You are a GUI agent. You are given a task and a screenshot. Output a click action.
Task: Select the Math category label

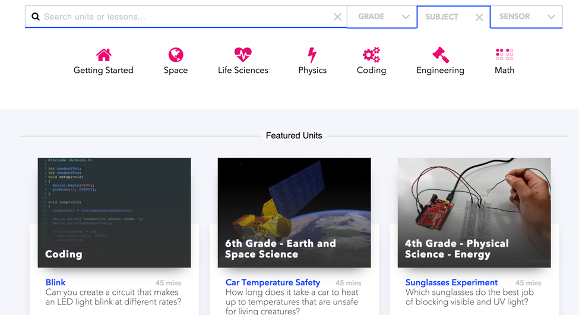click(x=504, y=70)
